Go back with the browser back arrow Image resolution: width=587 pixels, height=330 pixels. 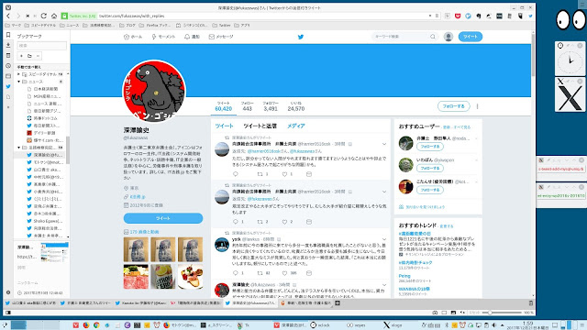point(8,16)
